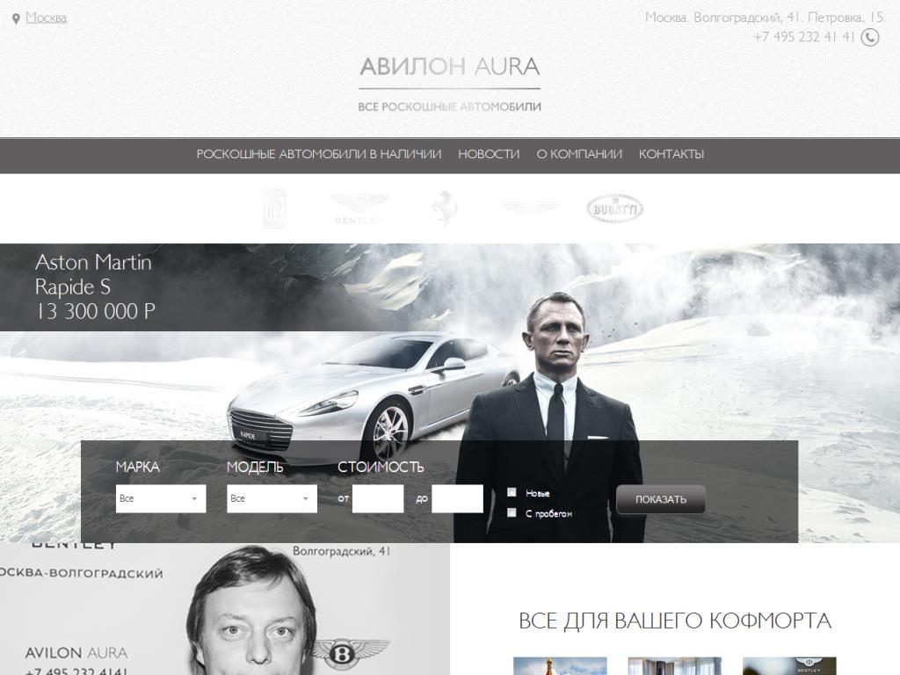Viewport: 900px width, 675px height.
Task: Enable the Новые checkbox
Action: coord(512,492)
